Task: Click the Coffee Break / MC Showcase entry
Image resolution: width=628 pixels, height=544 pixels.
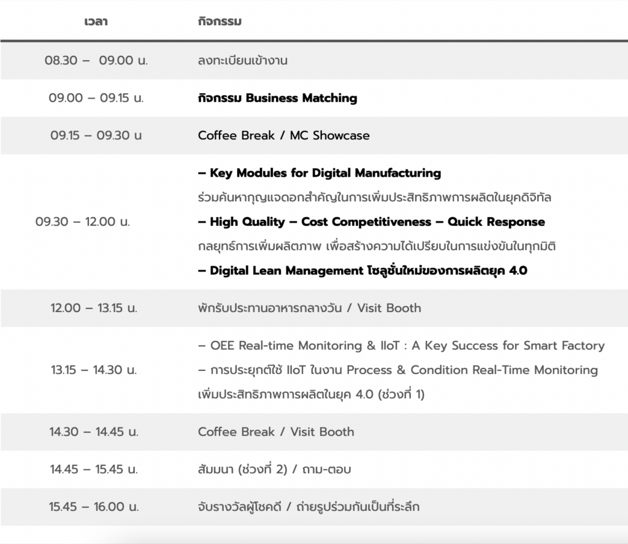Action: click(283, 136)
